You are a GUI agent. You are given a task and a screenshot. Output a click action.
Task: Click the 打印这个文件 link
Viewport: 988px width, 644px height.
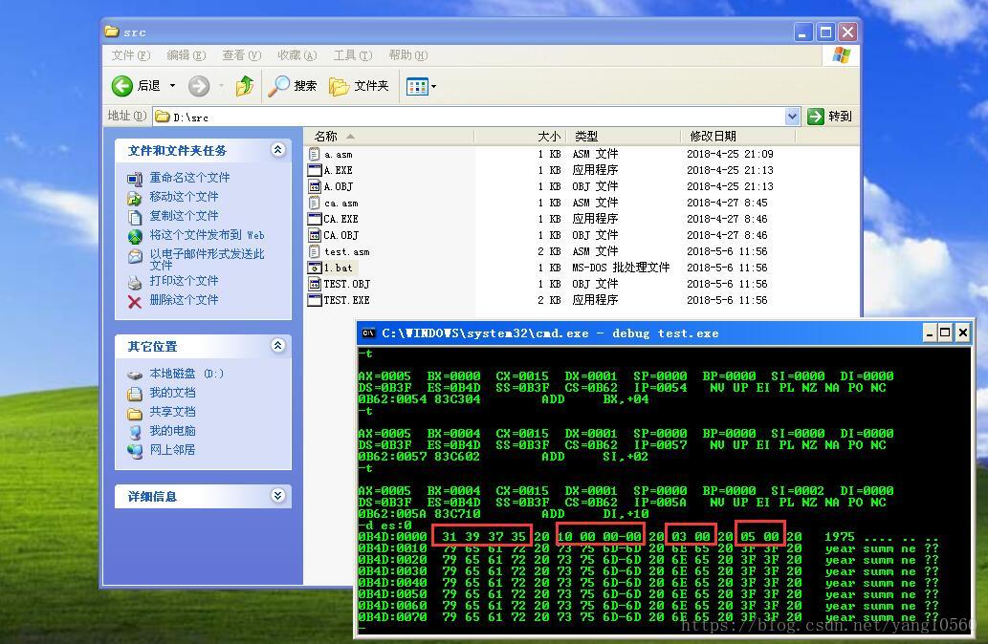[184, 281]
